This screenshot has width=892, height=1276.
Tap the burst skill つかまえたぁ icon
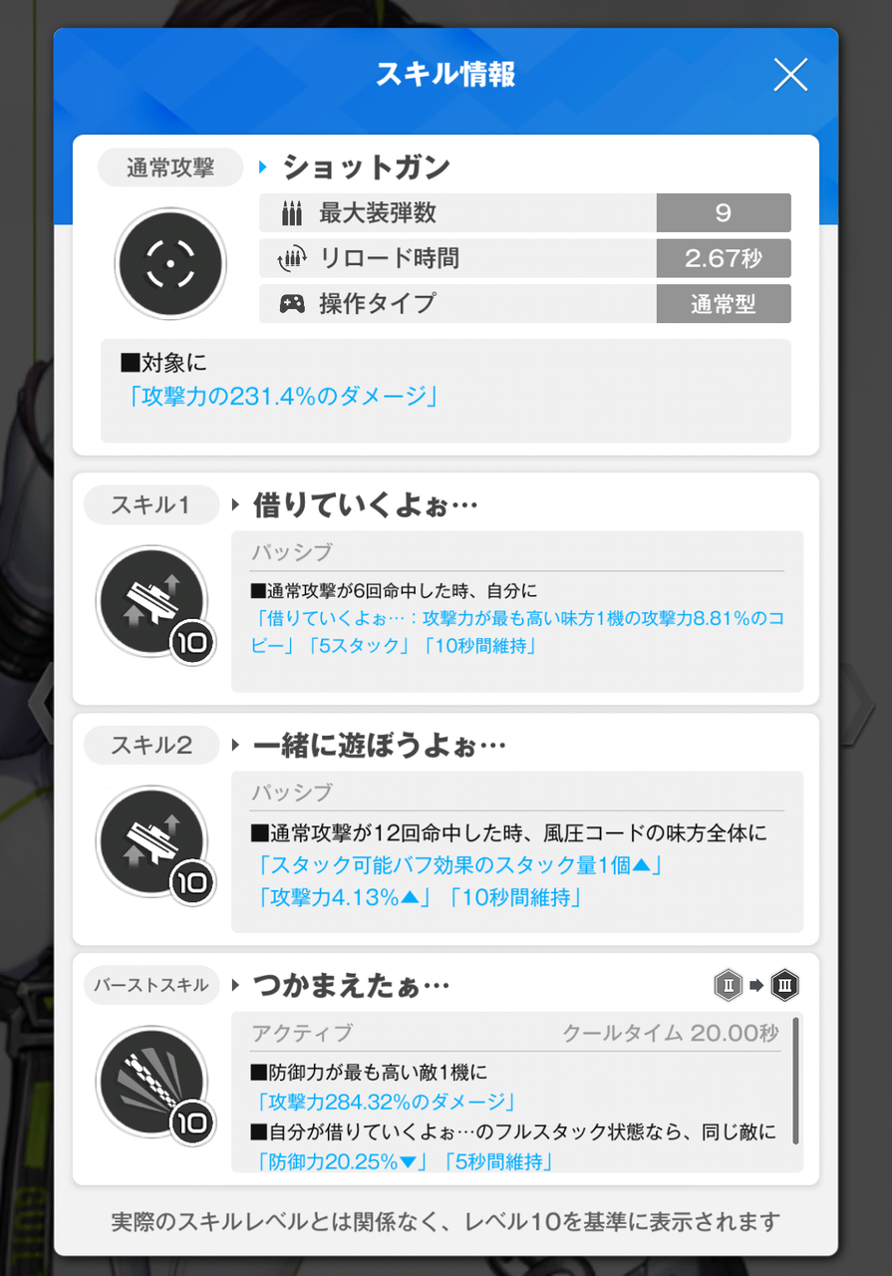click(x=151, y=1083)
